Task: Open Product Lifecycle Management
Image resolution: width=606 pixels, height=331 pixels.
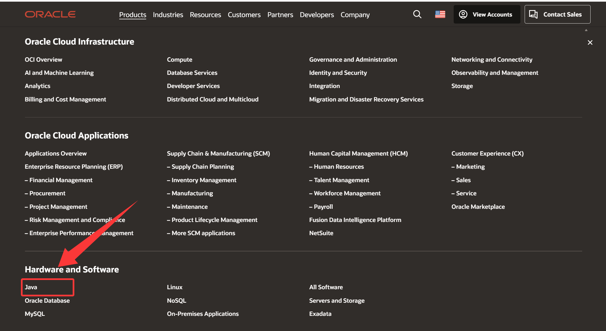Action: tap(212, 220)
